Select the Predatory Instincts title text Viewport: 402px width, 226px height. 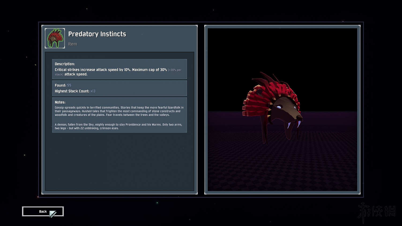tap(97, 34)
